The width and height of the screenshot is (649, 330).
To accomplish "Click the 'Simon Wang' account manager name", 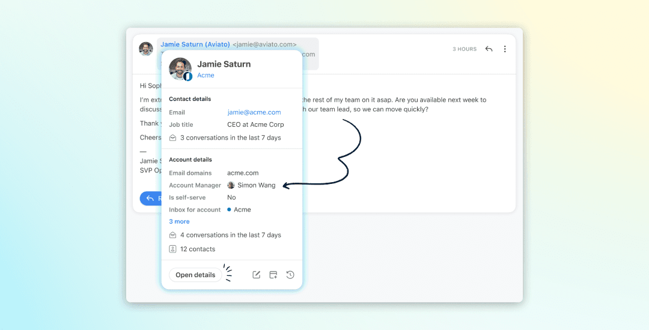I will 256,185.
